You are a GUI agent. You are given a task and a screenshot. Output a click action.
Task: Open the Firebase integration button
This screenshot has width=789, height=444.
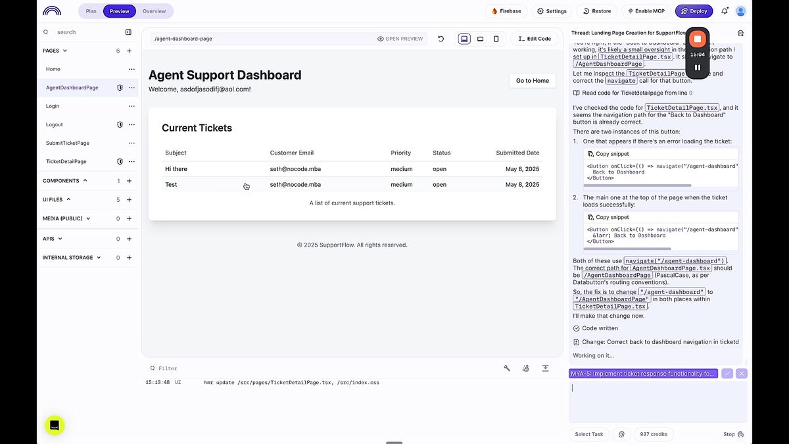tap(506, 11)
